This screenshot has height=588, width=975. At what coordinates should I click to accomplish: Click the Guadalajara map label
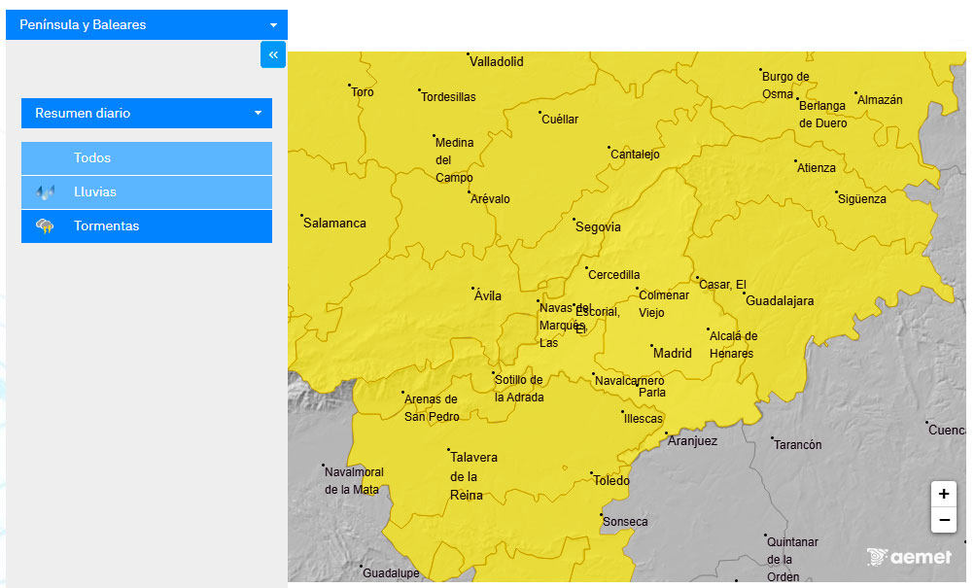780,300
